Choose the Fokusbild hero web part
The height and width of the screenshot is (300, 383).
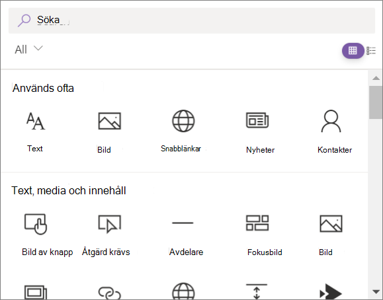(x=257, y=223)
